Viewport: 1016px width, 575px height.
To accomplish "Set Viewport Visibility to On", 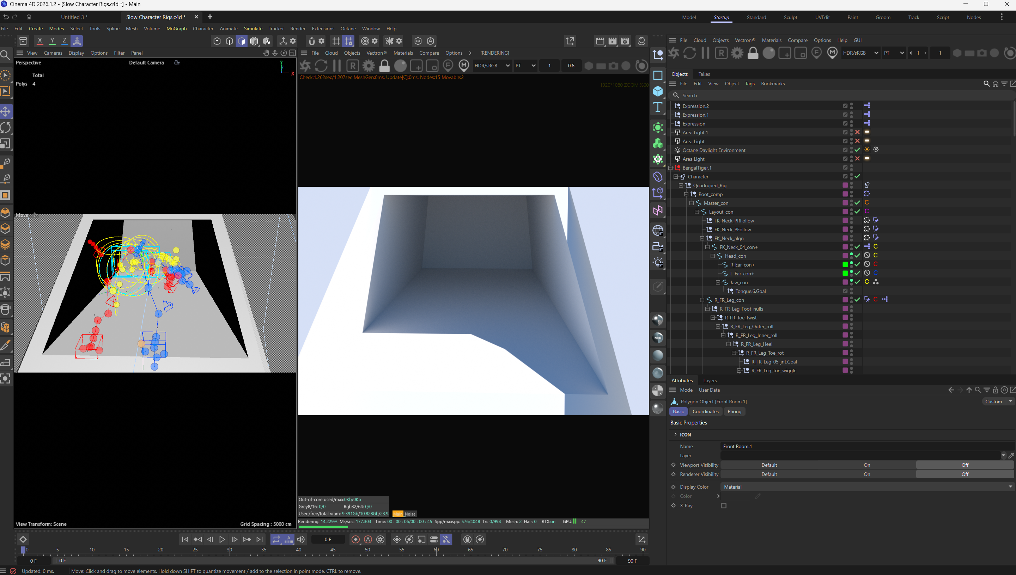I will click(867, 465).
